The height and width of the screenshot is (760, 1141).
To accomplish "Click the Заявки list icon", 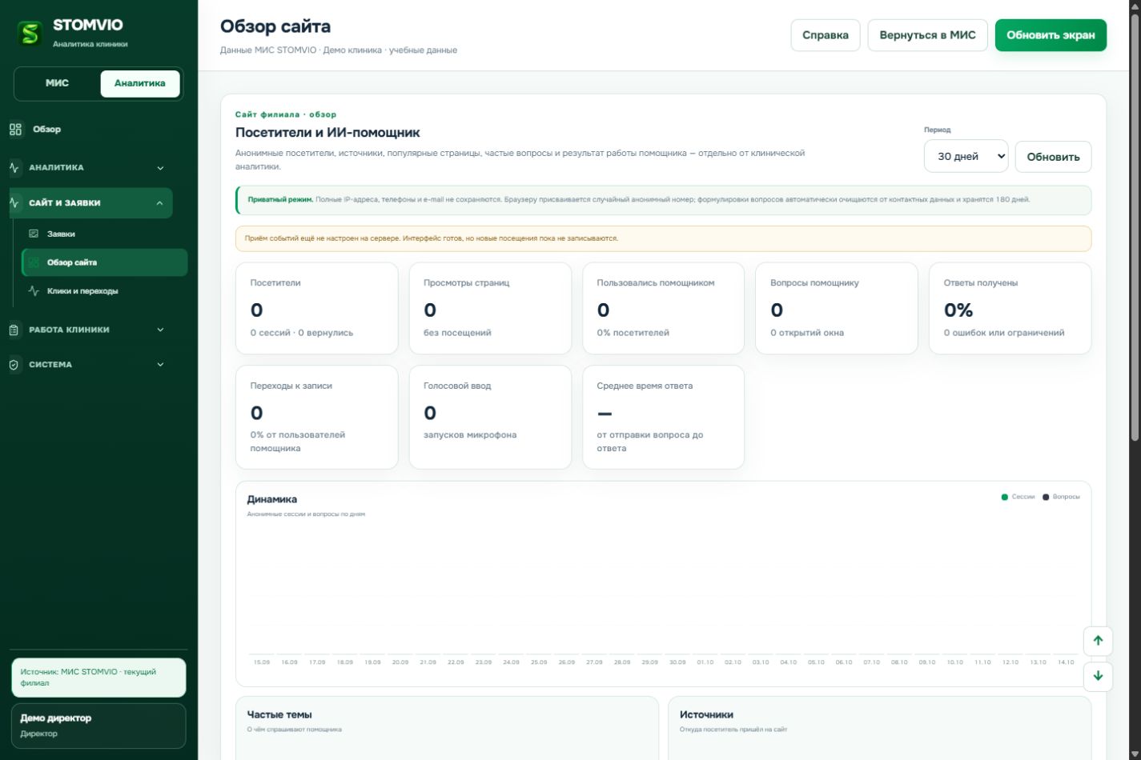I will (x=34, y=234).
